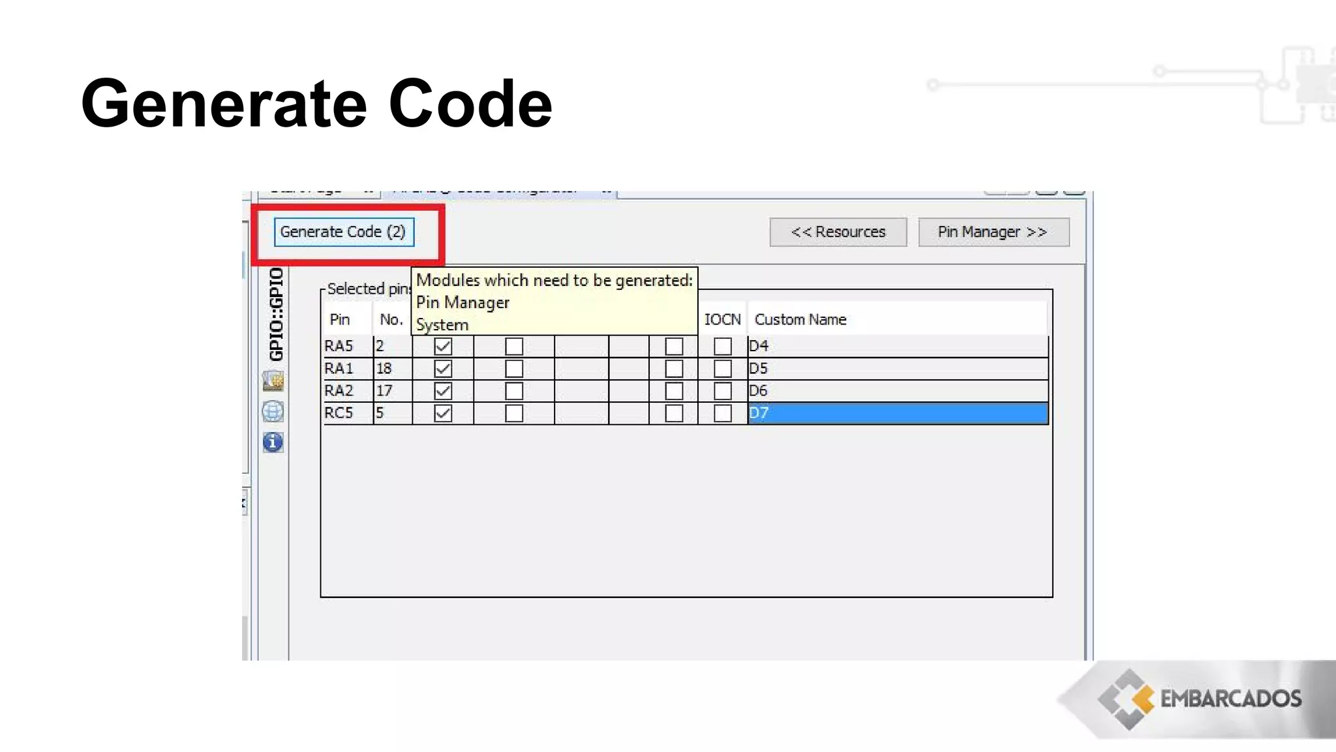Open Pin Manager >> button
The image size is (1336, 752).
click(x=994, y=232)
